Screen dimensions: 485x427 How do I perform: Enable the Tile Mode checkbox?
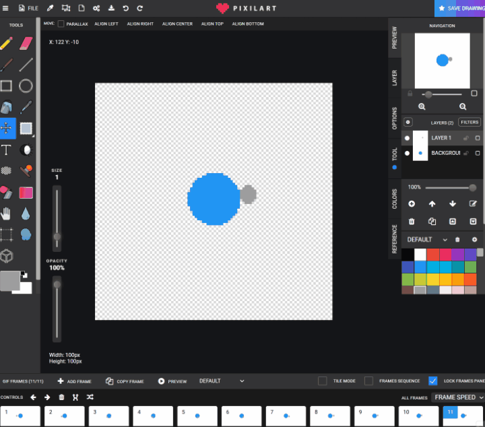click(322, 381)
